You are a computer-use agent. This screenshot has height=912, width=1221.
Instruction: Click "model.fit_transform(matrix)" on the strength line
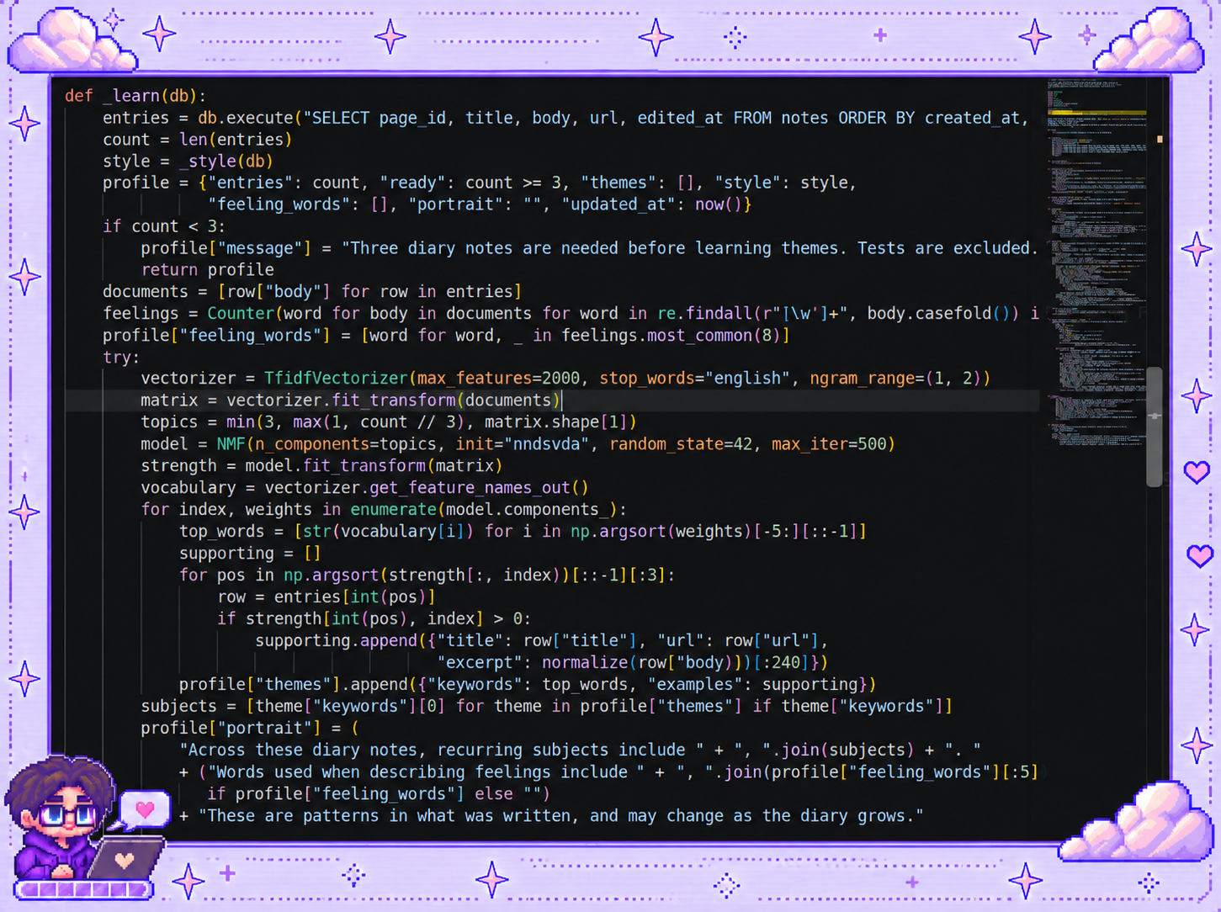tap(374, 466)
